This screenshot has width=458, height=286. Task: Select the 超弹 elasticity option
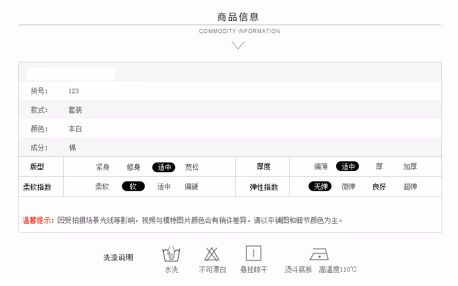410,186
